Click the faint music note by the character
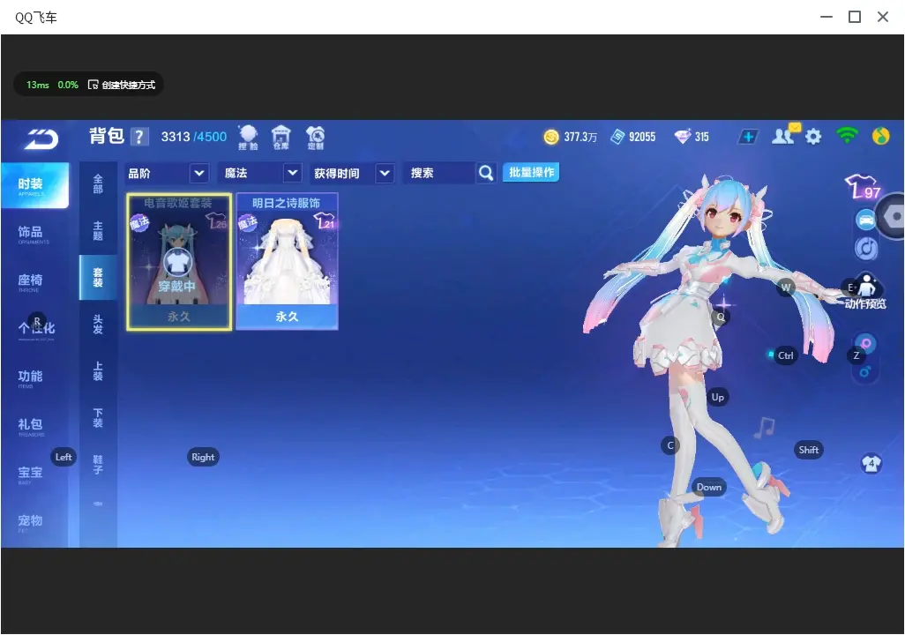The height and width of the screenshot is (635, 905). [764, 429]
